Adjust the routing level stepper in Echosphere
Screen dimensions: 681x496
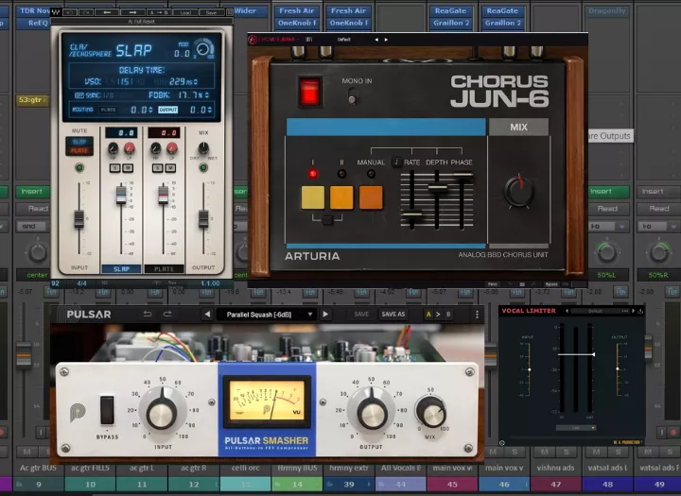click(150, 110)
